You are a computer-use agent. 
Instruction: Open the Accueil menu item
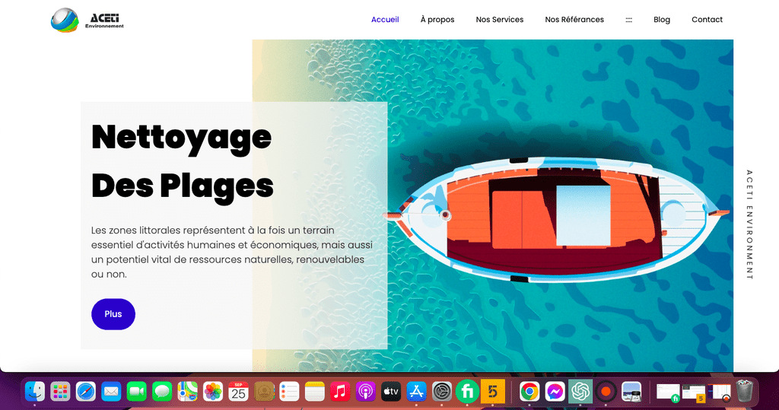coord(385,19)
